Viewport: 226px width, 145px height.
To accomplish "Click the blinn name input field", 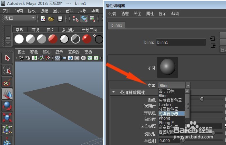I will (181, 42).
